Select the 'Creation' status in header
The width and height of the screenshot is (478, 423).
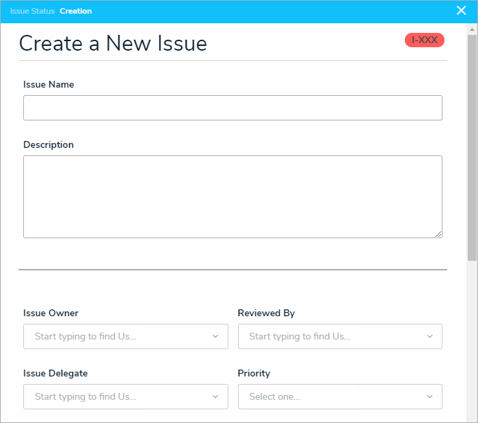[x=75, y=11]
